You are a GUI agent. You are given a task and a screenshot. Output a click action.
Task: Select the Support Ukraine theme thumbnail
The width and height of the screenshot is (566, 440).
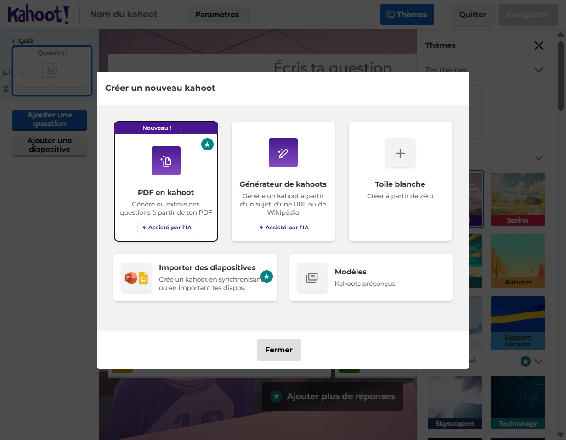(x=518, y=323)
